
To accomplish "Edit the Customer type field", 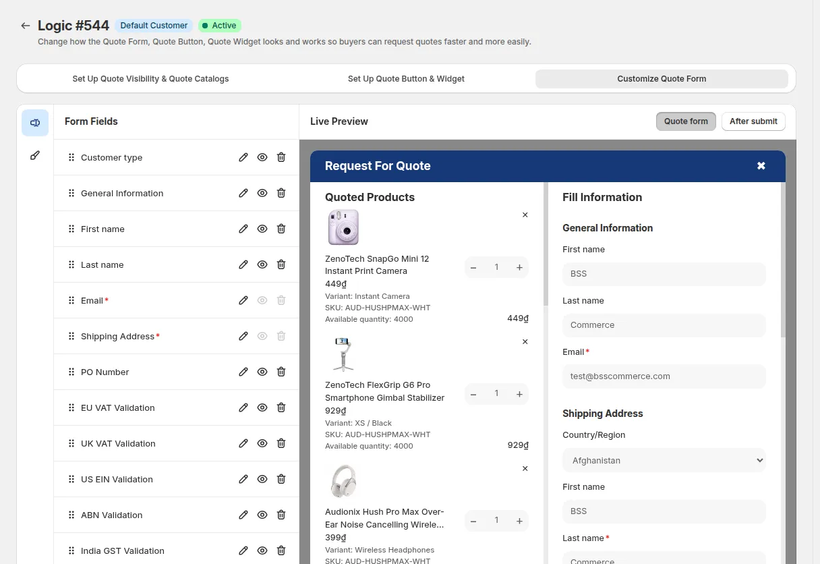I will click(243, 157).
